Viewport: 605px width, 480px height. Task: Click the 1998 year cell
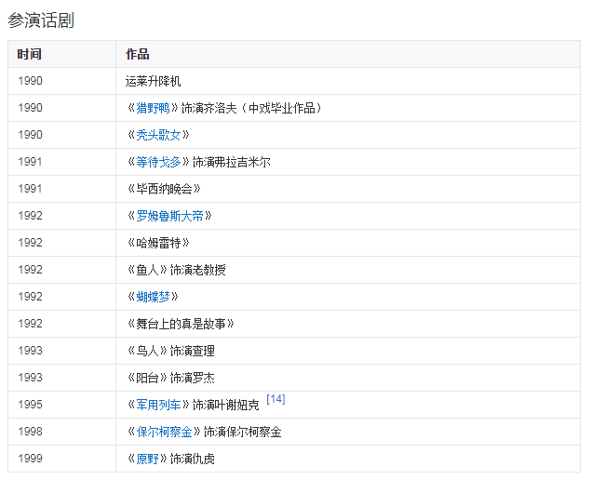30,432
